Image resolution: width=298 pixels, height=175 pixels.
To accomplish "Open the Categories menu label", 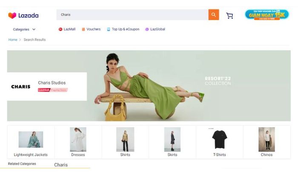I will [21, 29].
